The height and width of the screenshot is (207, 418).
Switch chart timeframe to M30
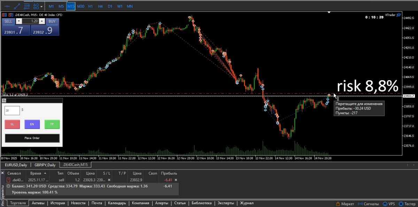[81, 6]
